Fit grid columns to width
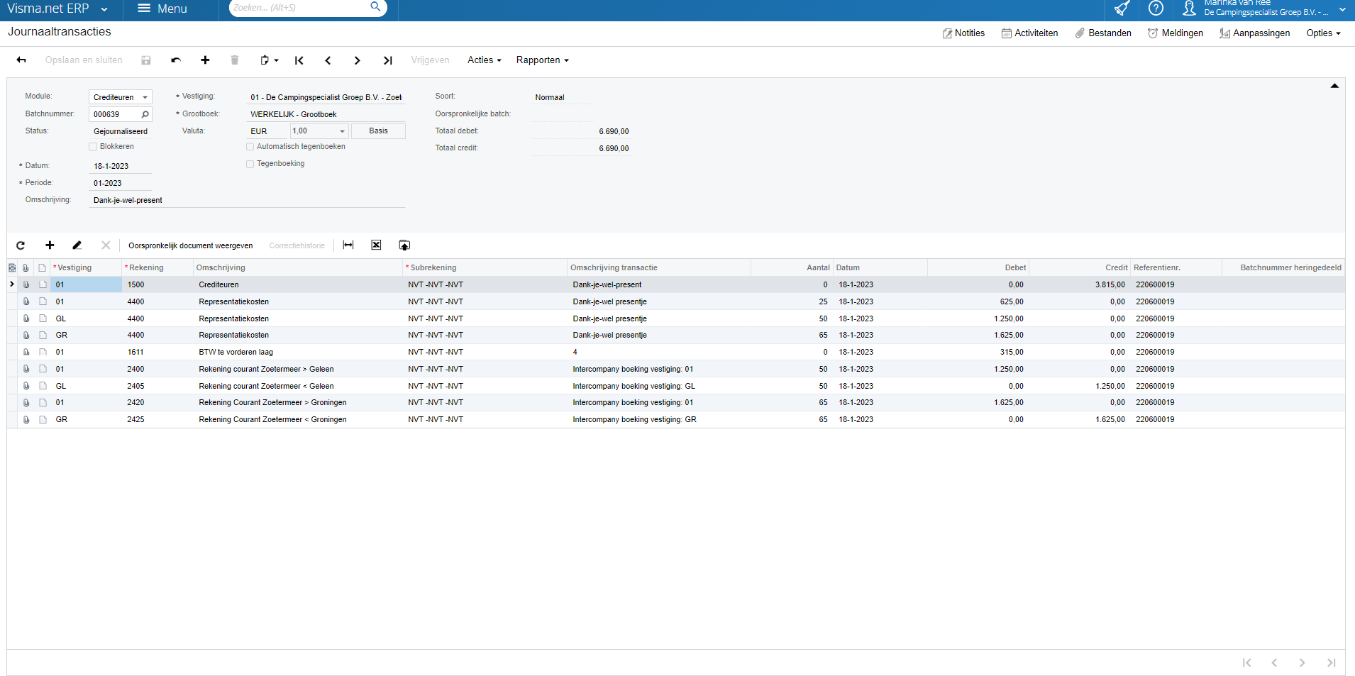 pyautogui.click(x=348, y=245)
